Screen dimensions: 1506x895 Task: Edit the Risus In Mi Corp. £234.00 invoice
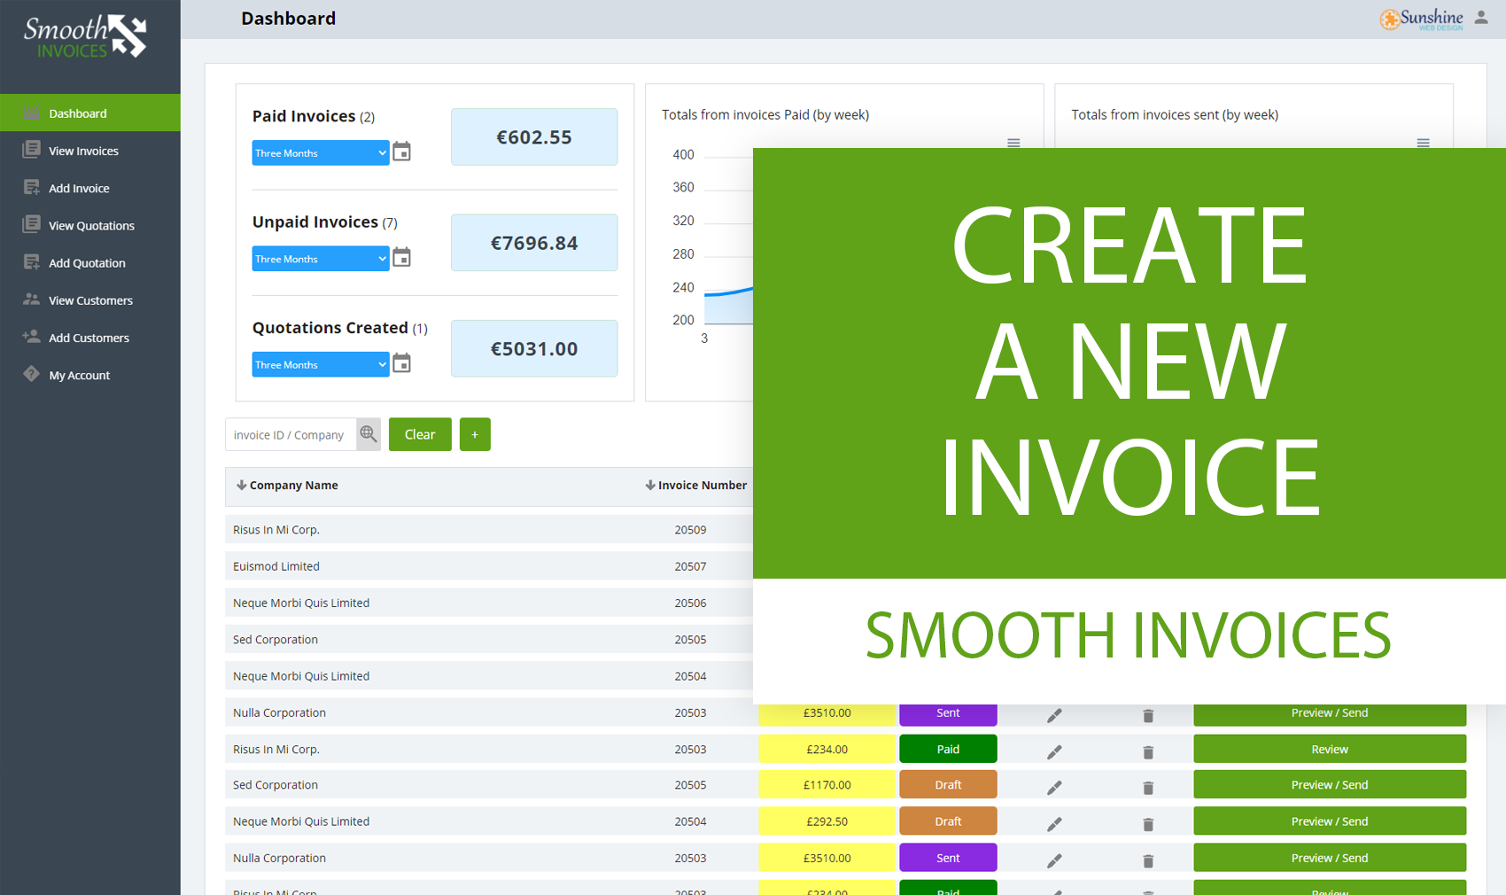click(1054, 751)
